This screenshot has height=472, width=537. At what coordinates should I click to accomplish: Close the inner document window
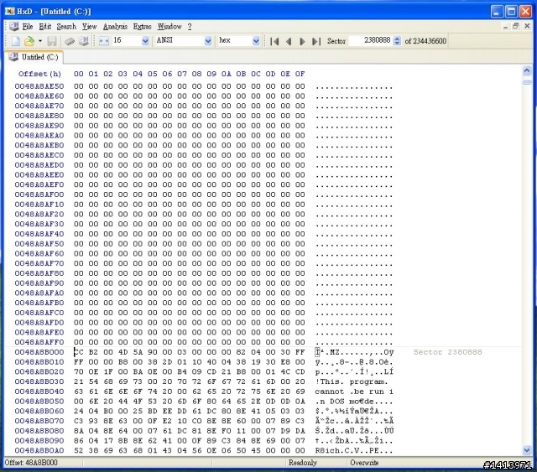[527, 26]
